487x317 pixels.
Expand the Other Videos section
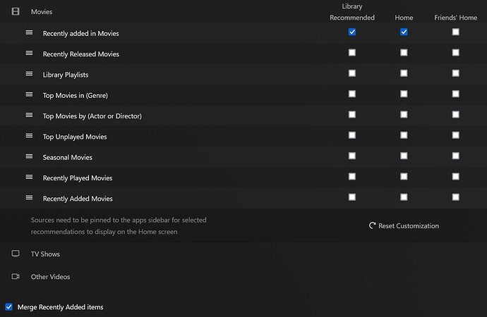pyautogui.click(x=50, y=277)
